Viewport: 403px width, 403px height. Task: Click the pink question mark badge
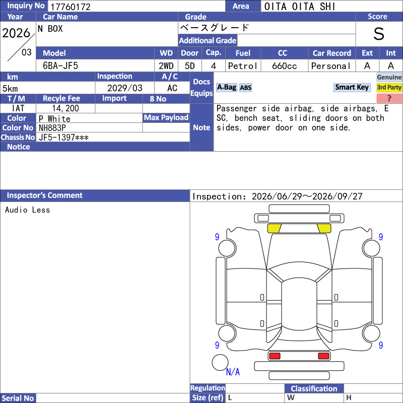[x=389, y=98]
